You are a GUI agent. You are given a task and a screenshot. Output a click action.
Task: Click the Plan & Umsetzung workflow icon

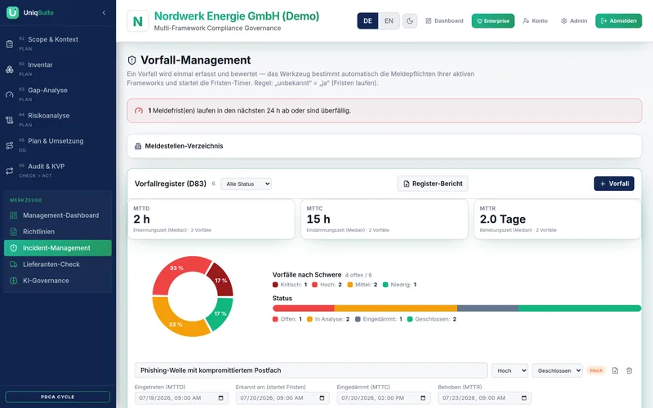point(10,145)
